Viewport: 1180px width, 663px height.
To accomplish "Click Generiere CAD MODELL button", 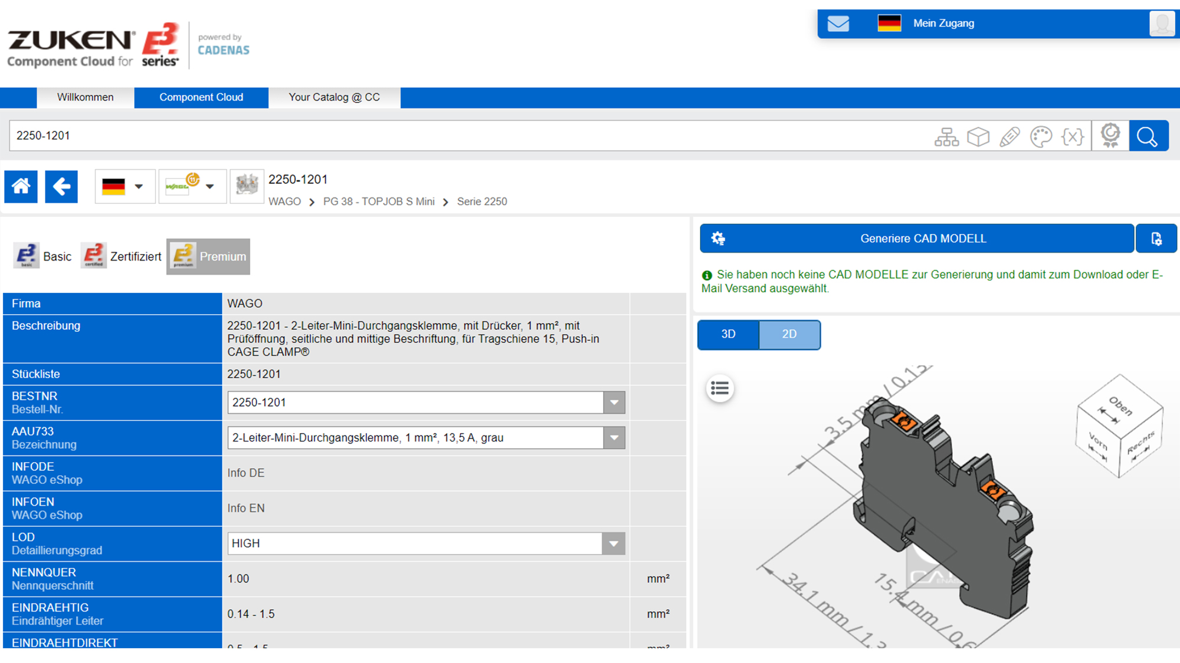I will click(x=917, y=239).
